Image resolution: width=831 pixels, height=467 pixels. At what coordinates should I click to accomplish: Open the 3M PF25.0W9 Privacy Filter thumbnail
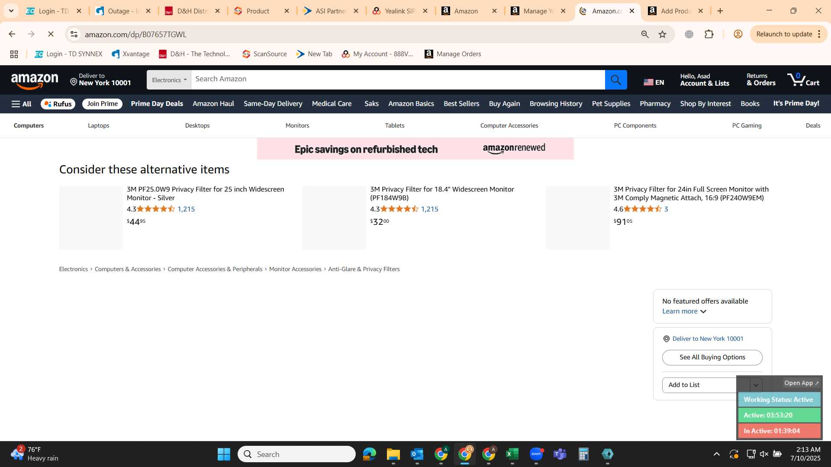click(91, 218)
